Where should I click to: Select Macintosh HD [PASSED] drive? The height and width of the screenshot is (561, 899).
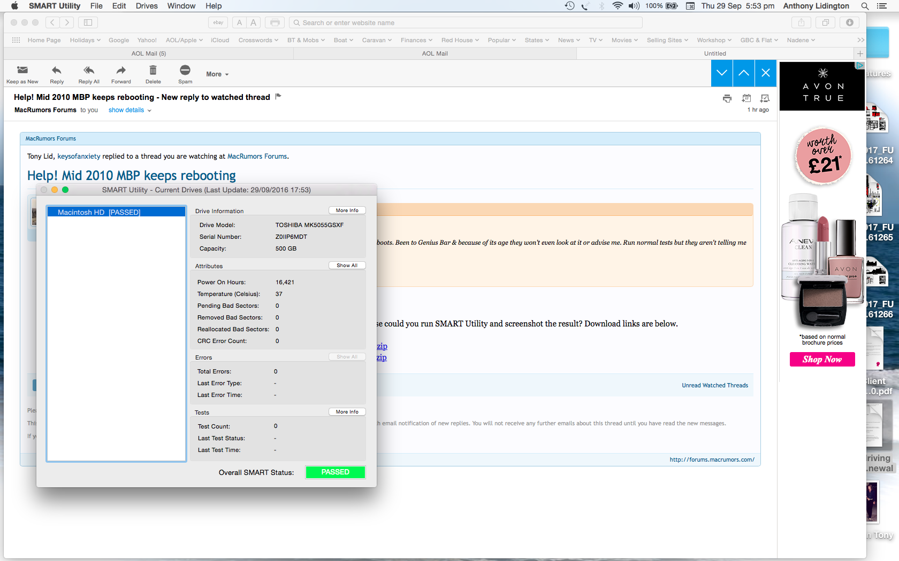click(116, 212)
